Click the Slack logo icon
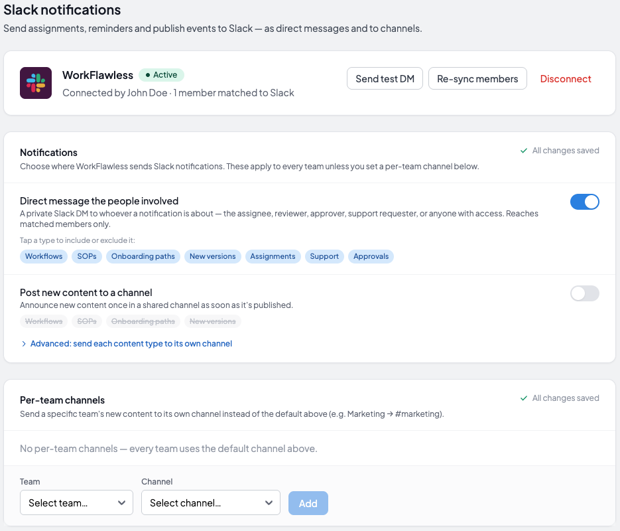The image size is (620, 531). click(x=36, y=83)
